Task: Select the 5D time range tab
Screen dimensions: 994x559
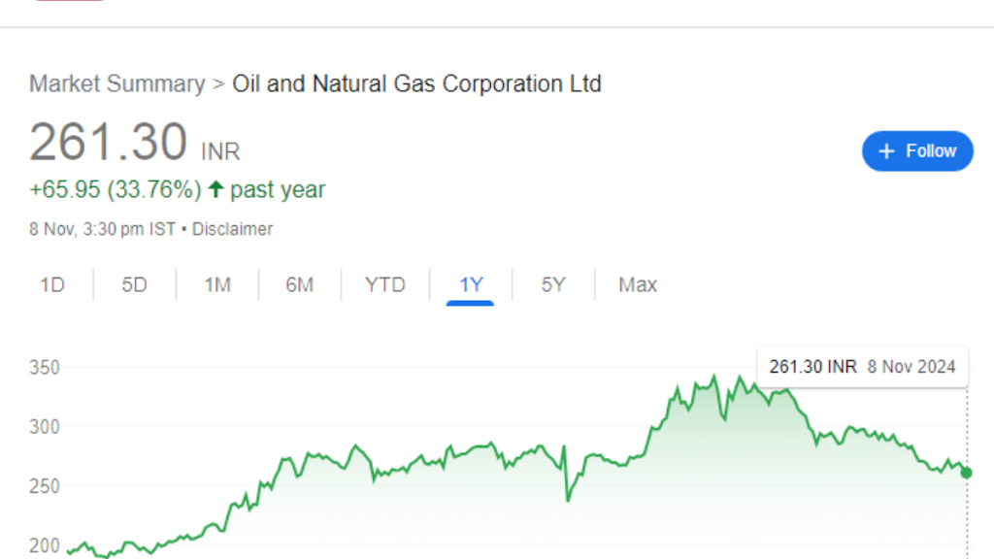Action: point(134,284)
